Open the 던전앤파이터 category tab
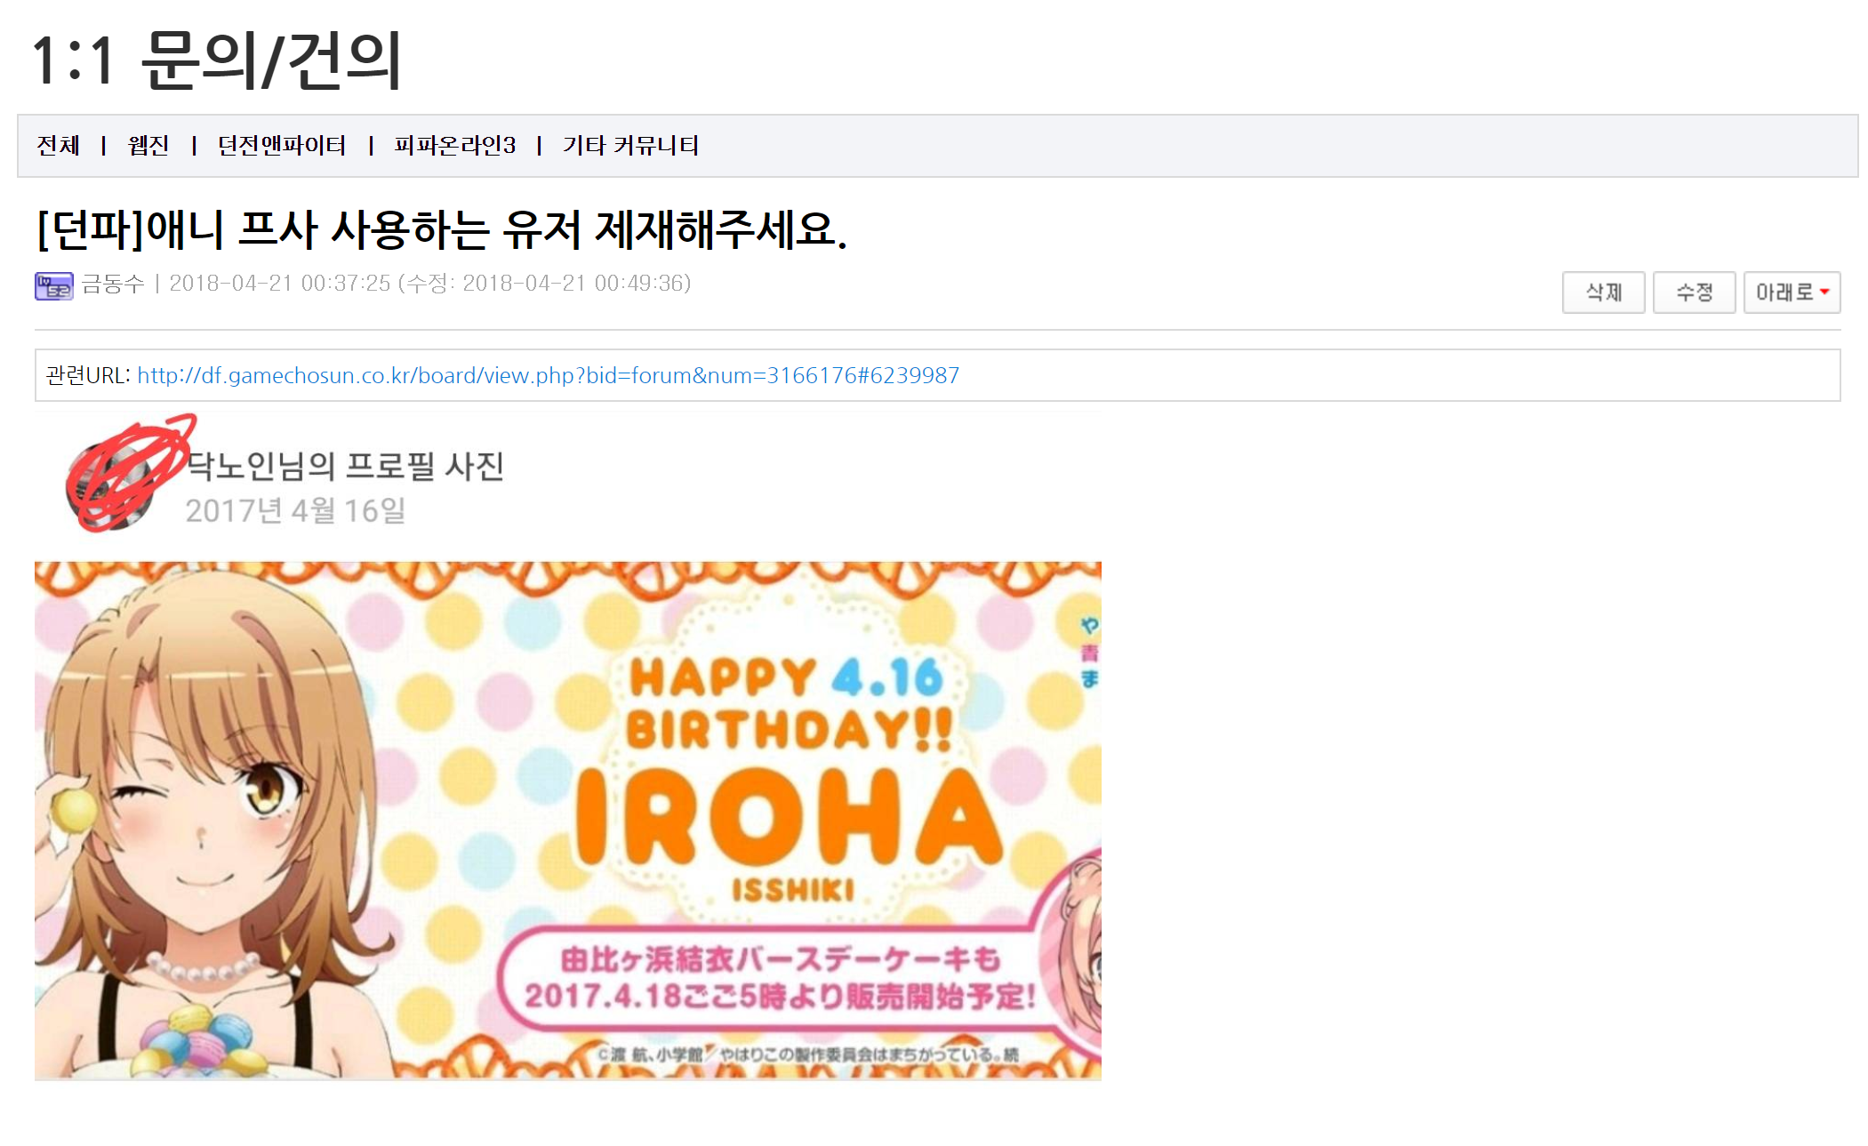 pos(282,146)
